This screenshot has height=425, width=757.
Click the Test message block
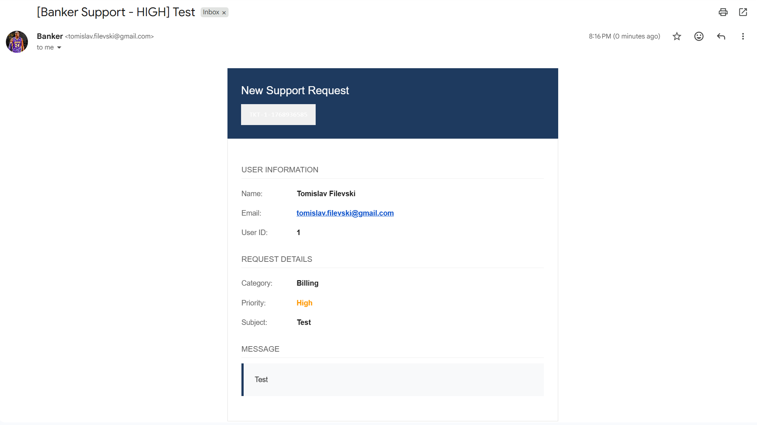[392, 380]
